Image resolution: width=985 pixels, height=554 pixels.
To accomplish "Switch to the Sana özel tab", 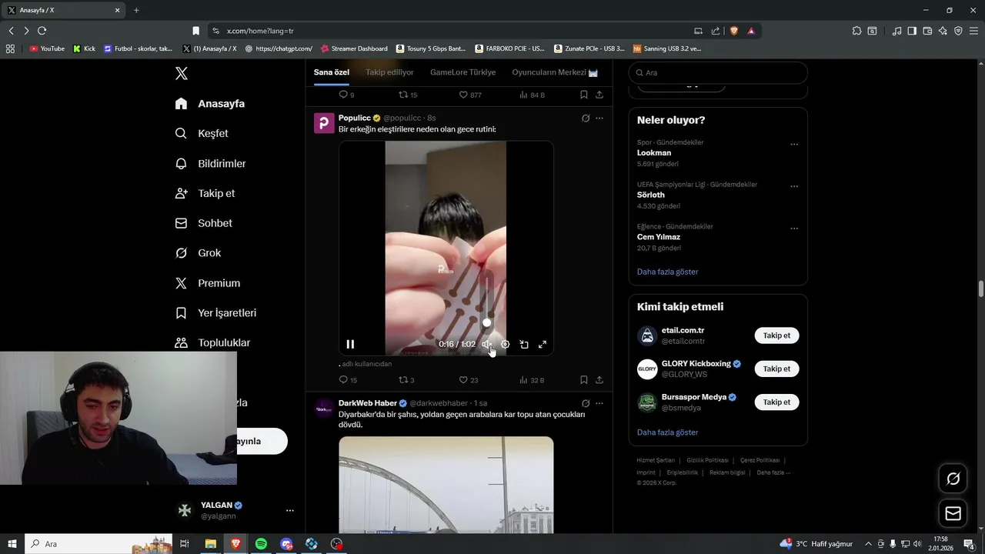I will [332, 72].
